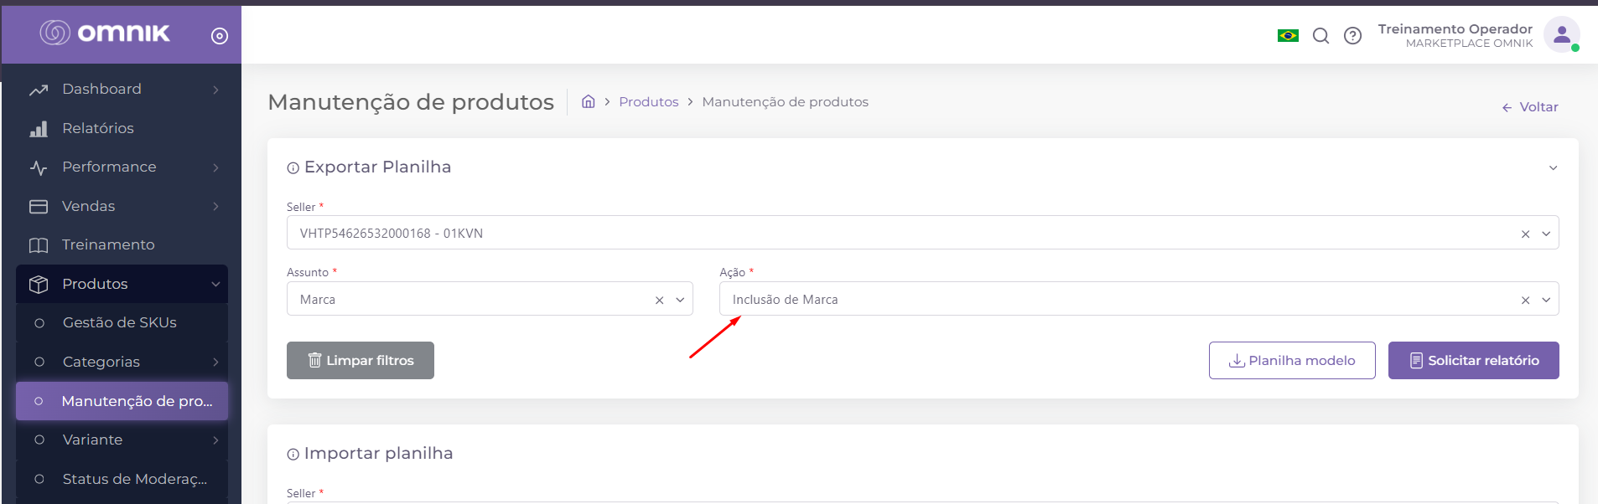Screen dimensions: 1598x504
Task: Open Dashboard in the sidebar
Action: point(122,90)
